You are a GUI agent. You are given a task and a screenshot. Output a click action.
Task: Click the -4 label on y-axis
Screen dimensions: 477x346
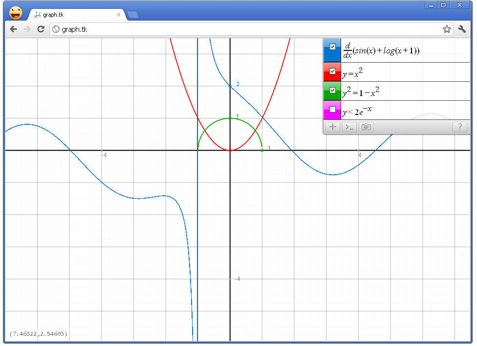[x=238, y=278]
